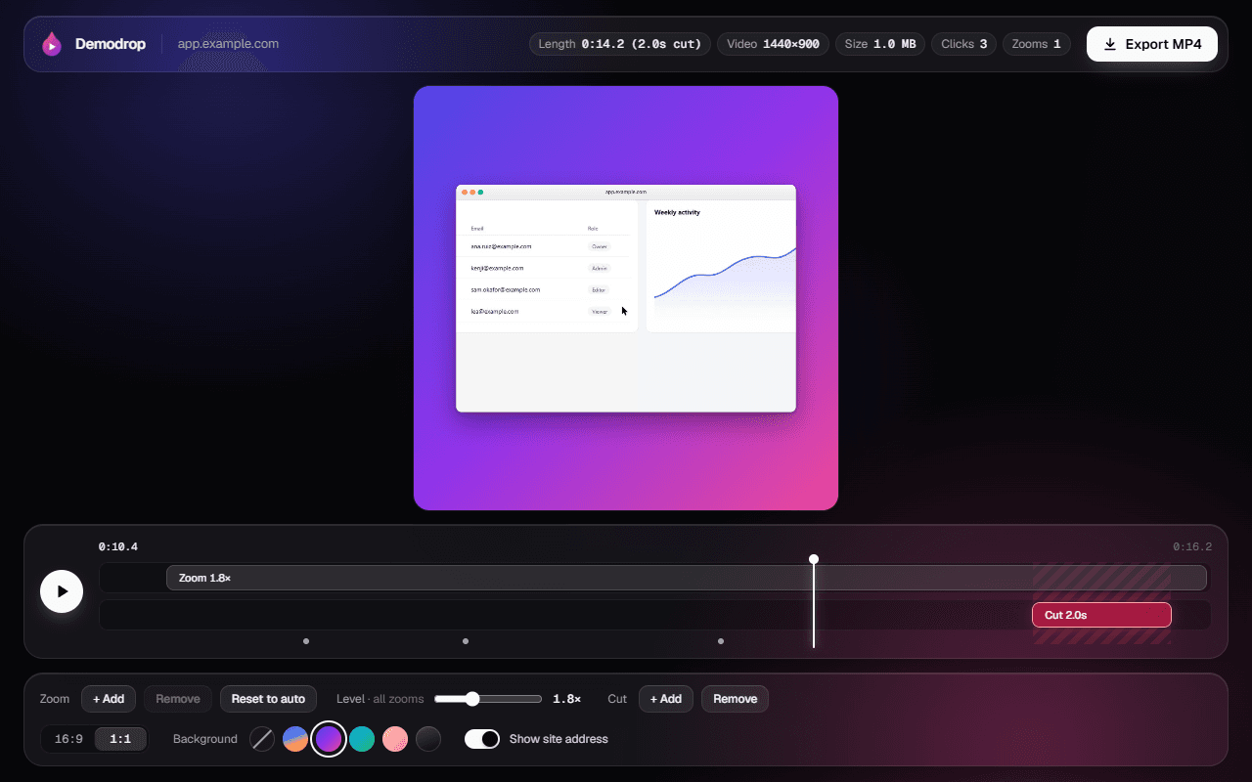Choose the black background swatch
Image resolution: width=1252 pixels, height=782 pixels.
(428, 739)
